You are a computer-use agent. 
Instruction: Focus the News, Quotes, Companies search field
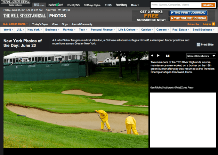175,5
